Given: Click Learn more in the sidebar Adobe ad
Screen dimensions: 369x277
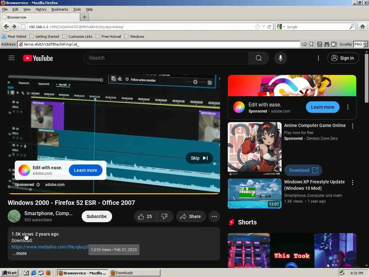Looking at the screenshot, I should (323, 107).
